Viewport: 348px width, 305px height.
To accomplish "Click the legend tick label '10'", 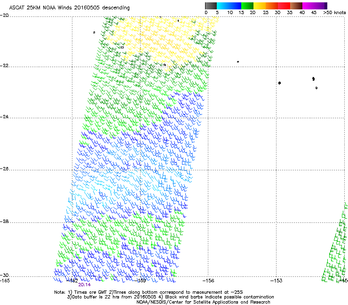I will [x=230, y=13].
